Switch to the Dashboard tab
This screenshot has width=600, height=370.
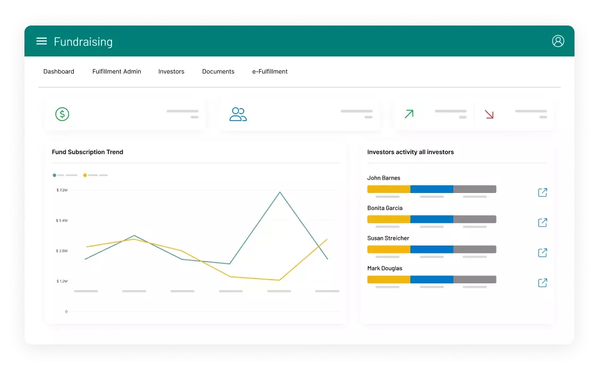click(x=59, y=72)
